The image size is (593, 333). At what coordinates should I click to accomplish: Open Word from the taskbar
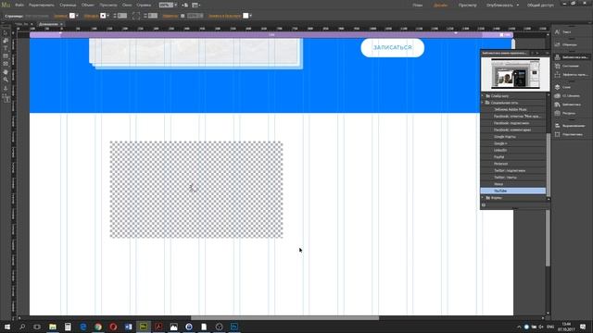(128, 327)
